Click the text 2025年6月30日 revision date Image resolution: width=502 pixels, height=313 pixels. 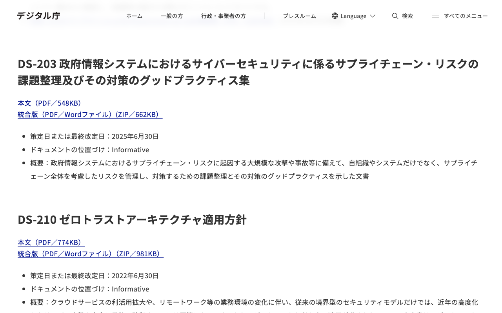tap(135, 136)
